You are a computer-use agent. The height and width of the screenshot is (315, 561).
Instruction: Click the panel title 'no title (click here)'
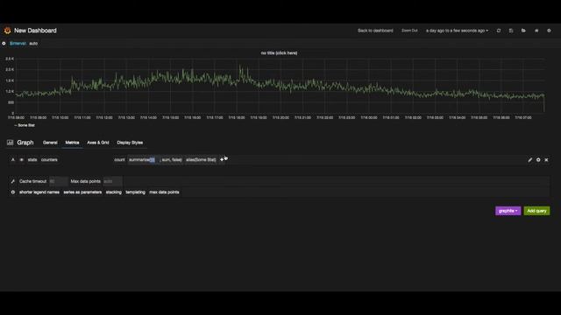coord(279,52)
